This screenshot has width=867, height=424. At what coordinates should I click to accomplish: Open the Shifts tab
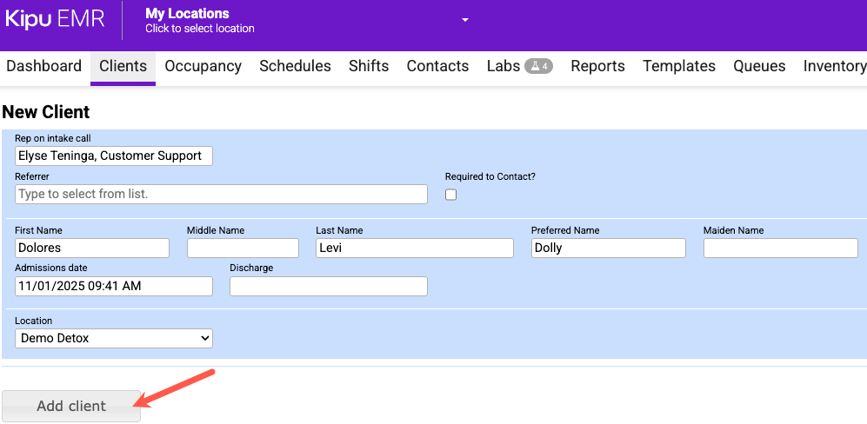pos(369,66)
